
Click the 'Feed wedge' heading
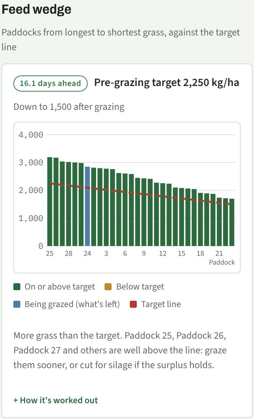[36, 9]
